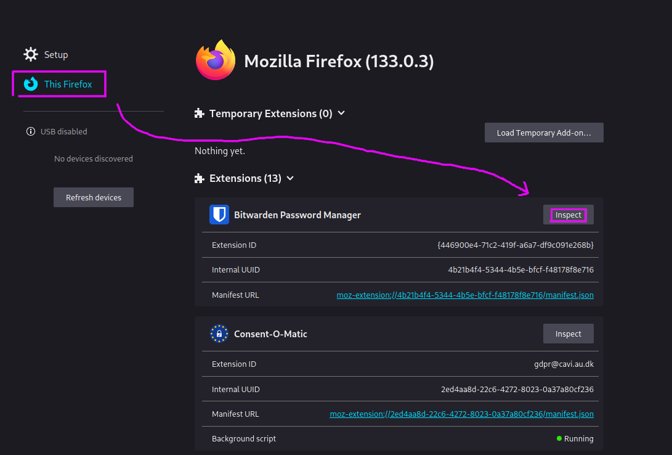Click the Consent-O-Matic padlock icon
The width and height of the screenshot is (672, 455).
click(219, 334)
